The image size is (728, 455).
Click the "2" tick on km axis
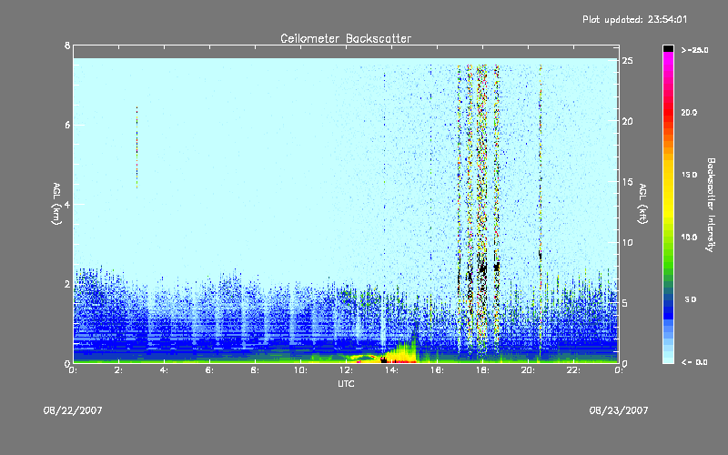coord(67,284)
